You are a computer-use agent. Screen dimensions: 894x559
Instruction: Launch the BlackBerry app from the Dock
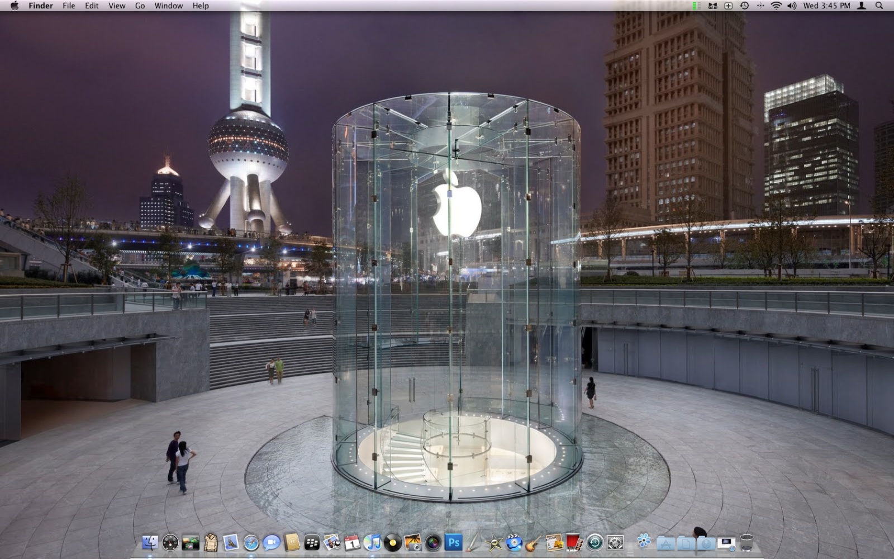coord(312,542)
